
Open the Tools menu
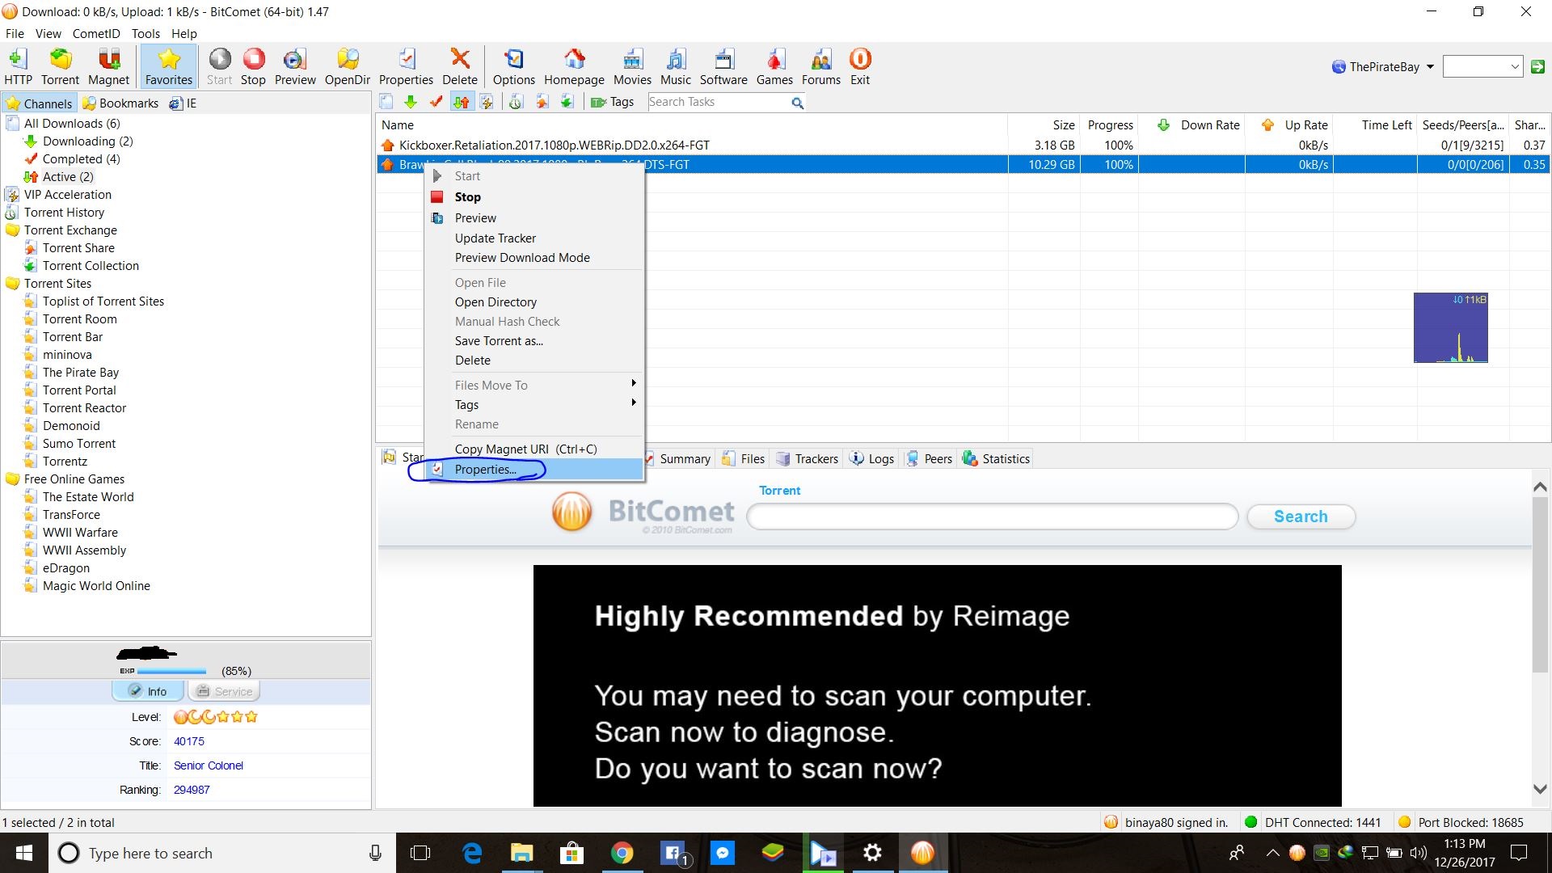tap(145, 34)
